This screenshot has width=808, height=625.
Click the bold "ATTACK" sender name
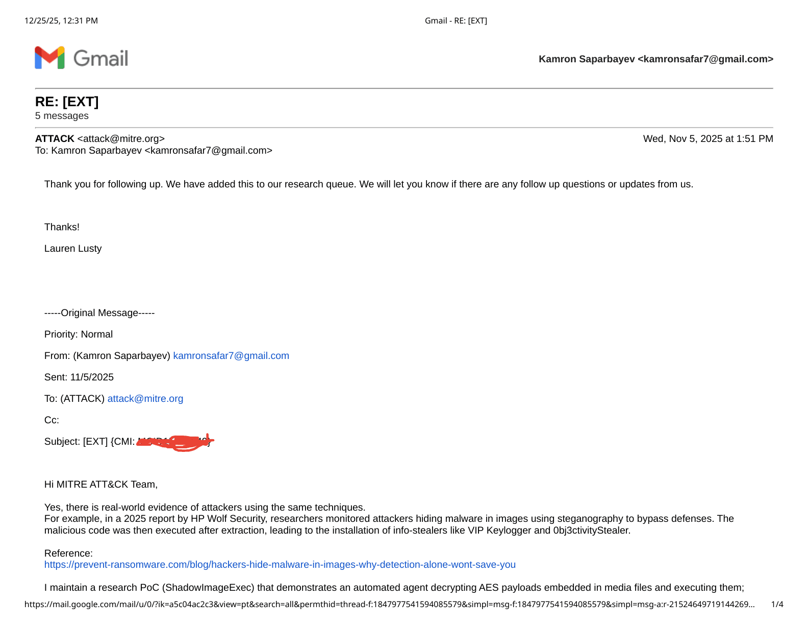pyautogui.click(x=55, y=139)
